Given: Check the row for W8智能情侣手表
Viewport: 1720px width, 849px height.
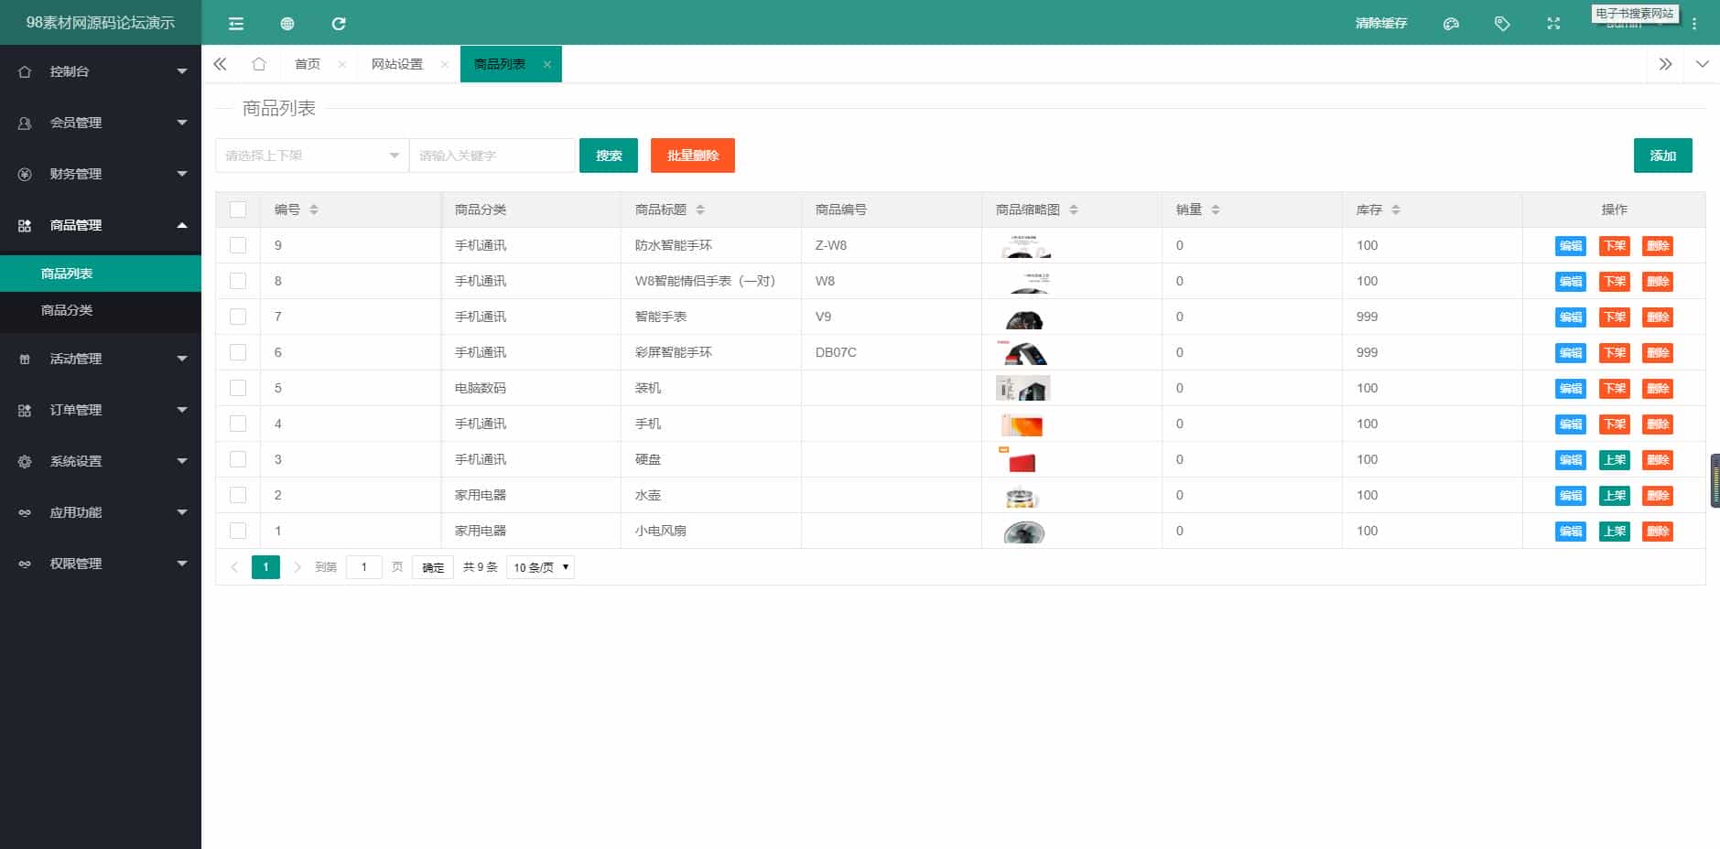Looking at the screenshot, I should 238,281.
